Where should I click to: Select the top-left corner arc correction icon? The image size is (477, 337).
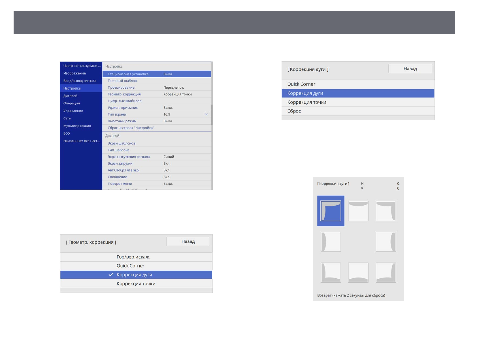331,211
